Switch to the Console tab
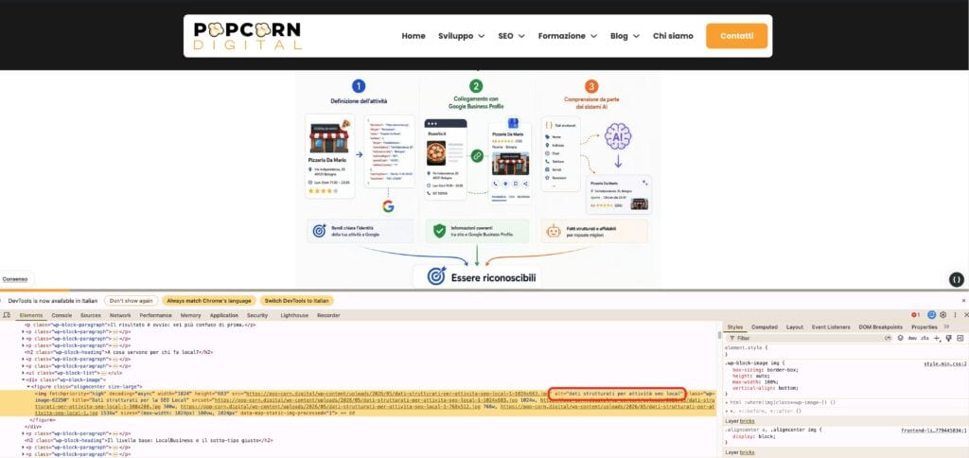This screenshot has height=458, width=969. click(62, 315)
